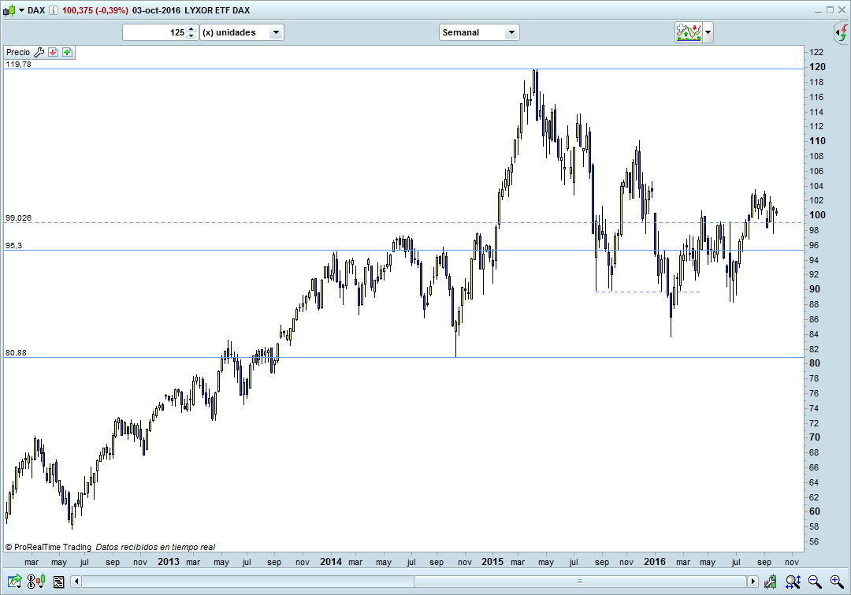Open the info panel using the i icon
Viewport: 851px width, 595px height.
[x=53, y=10]
